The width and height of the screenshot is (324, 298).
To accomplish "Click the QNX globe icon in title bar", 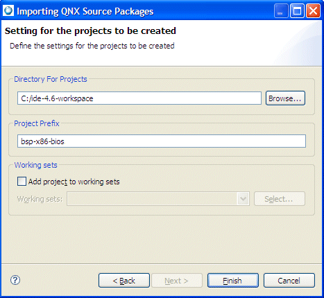I will (8, 10).
